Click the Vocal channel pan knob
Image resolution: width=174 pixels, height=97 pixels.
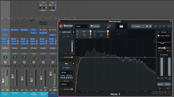pos(53,62)
